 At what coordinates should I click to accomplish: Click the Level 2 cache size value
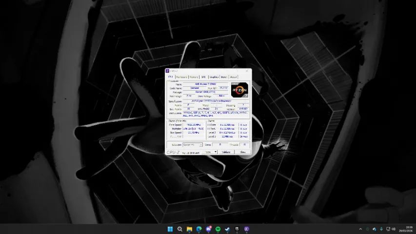[x=227, y=133]
